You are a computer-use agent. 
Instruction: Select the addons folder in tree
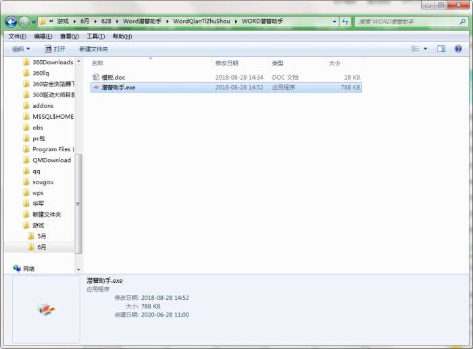click(x=39, y=106)
